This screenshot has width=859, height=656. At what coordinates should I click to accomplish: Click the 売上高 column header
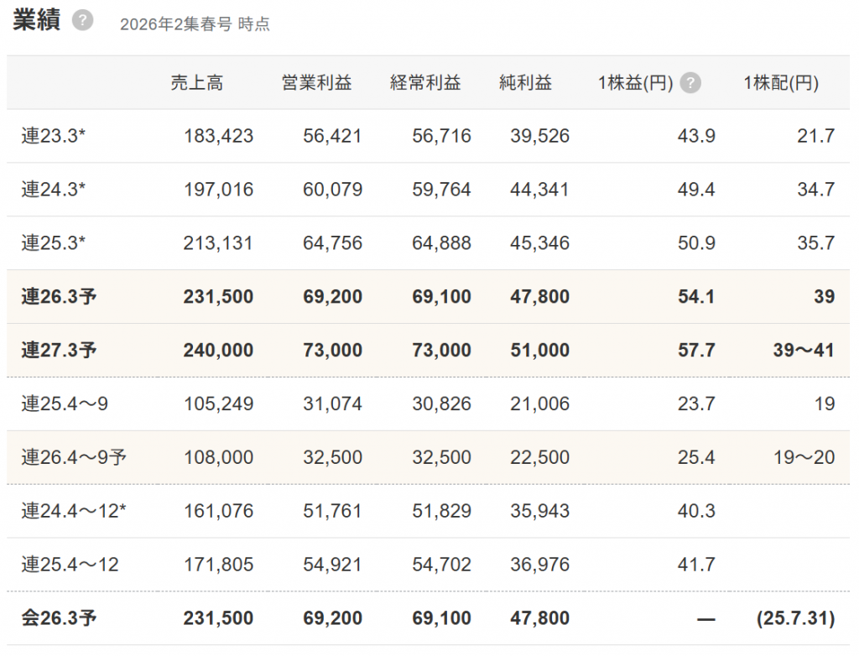(x=196, y=83)
